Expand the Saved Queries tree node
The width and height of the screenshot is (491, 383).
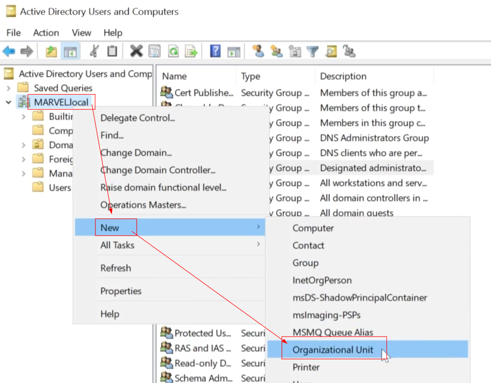[x=9, y=88]
